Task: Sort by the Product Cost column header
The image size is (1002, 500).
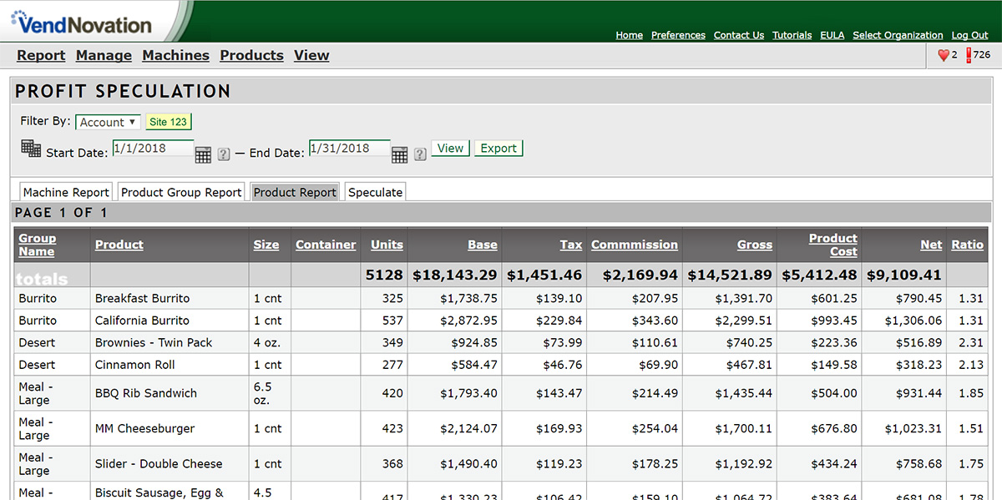Action: [x=832, y=245]
